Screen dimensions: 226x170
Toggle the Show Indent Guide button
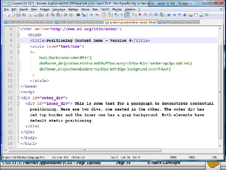128,15
